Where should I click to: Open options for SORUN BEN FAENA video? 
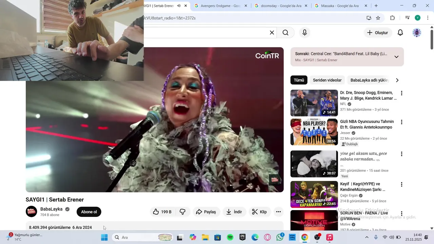(401, 213)
